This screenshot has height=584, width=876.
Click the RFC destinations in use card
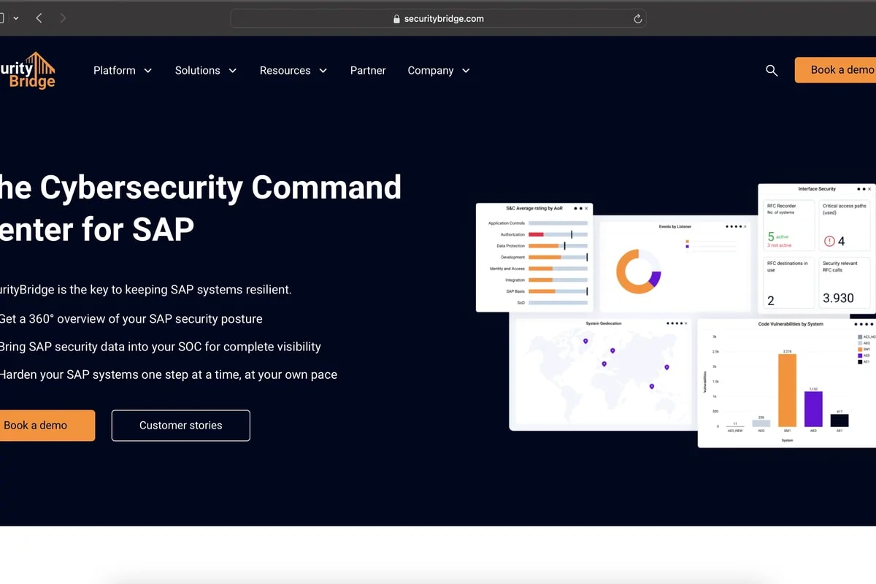(789, 283)
